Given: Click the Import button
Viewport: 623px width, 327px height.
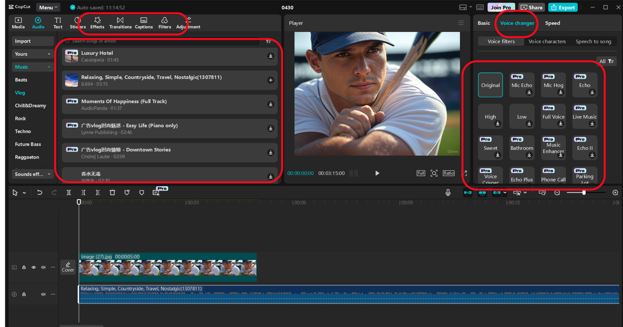Looking at the screenshot, I should point(33,41).
